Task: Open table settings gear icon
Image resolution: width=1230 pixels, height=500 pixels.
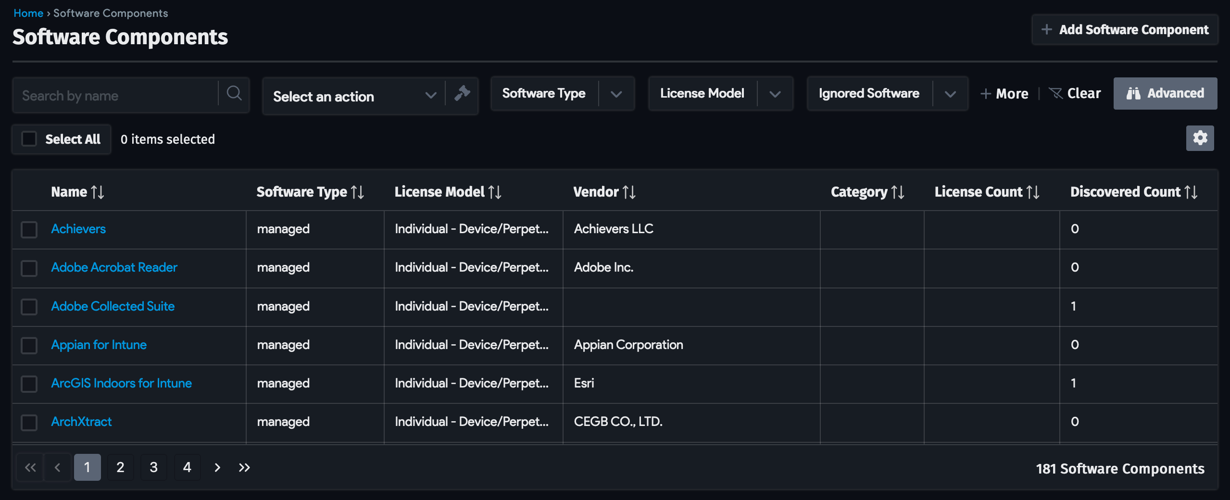Action: 1200,138
